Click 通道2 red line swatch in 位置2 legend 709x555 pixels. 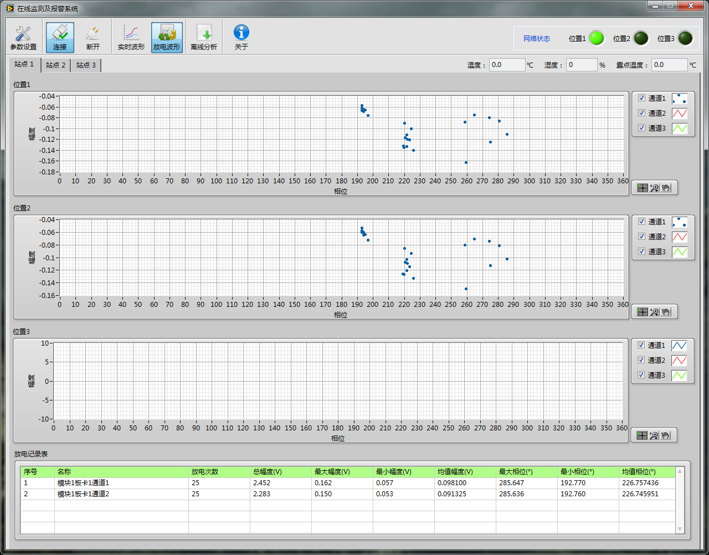(x=680, y=237)
